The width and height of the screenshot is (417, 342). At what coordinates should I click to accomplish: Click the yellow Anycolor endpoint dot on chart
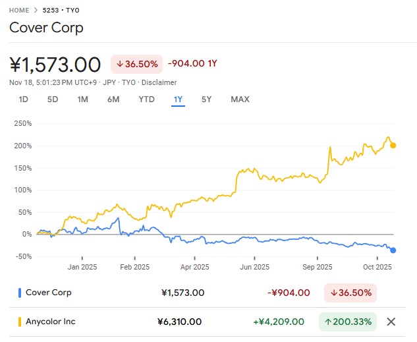point(393,146)
